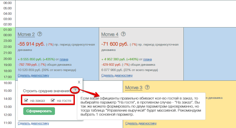Close the popup with X
236x128 pixels.
(79, 82)
